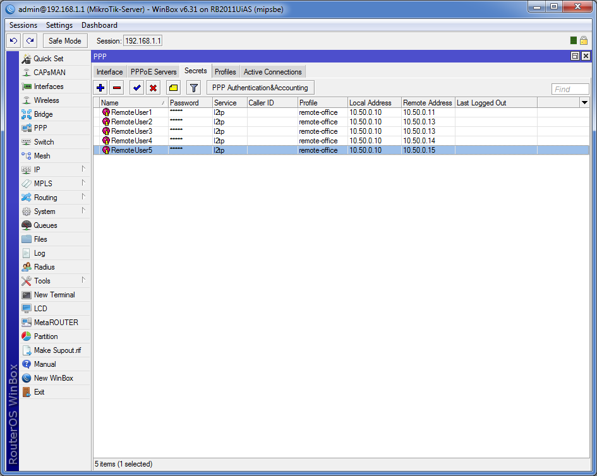This screenshot has width=597, height=476.
Task: Click the blue checkmark Enable icon
Action: pos(136,88)
